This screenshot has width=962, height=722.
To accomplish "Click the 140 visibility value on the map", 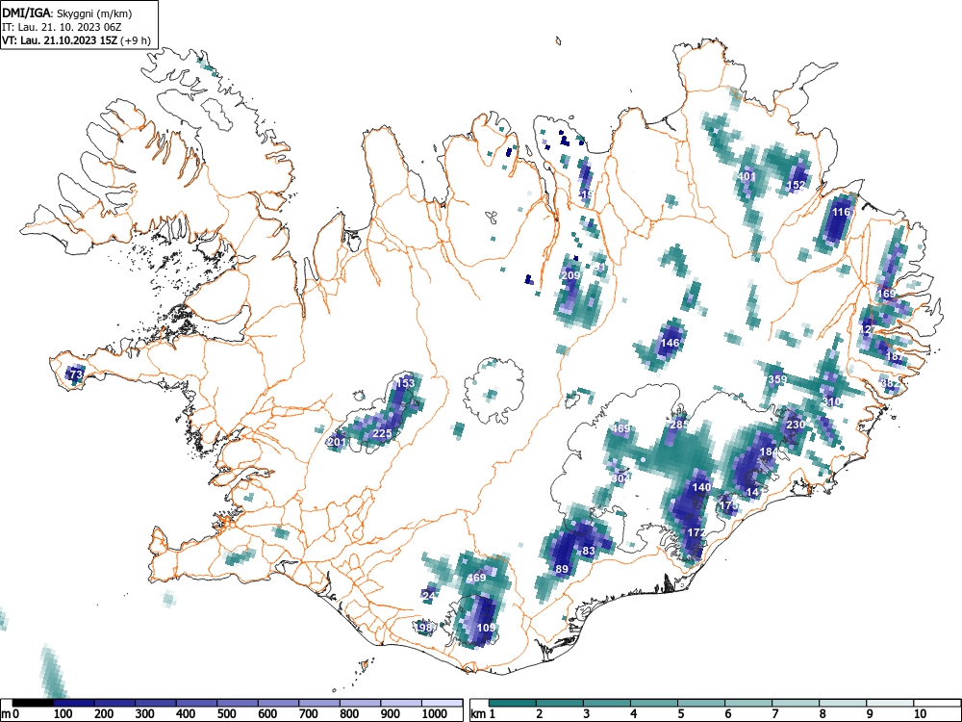I will [x=701, y=487].
